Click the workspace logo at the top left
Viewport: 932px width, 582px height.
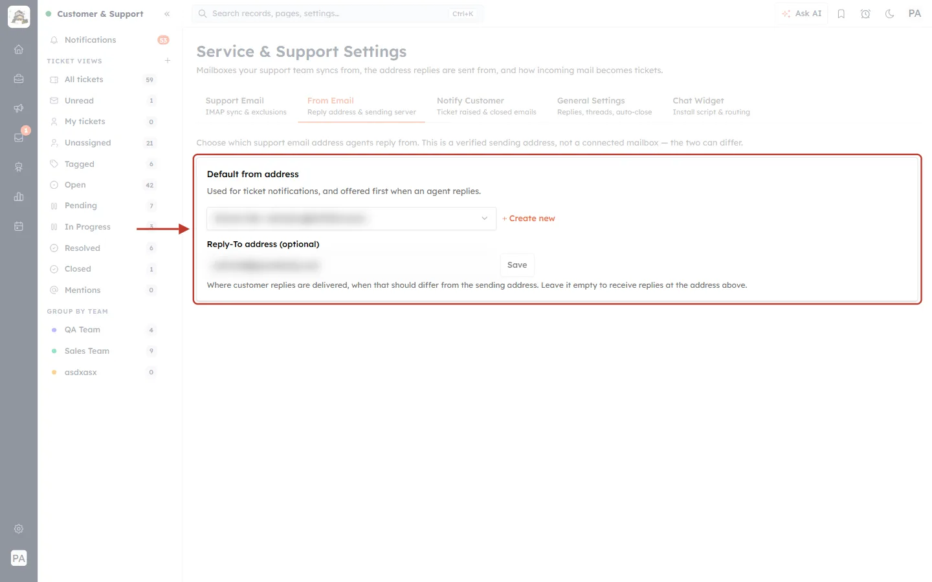point(19,17)
